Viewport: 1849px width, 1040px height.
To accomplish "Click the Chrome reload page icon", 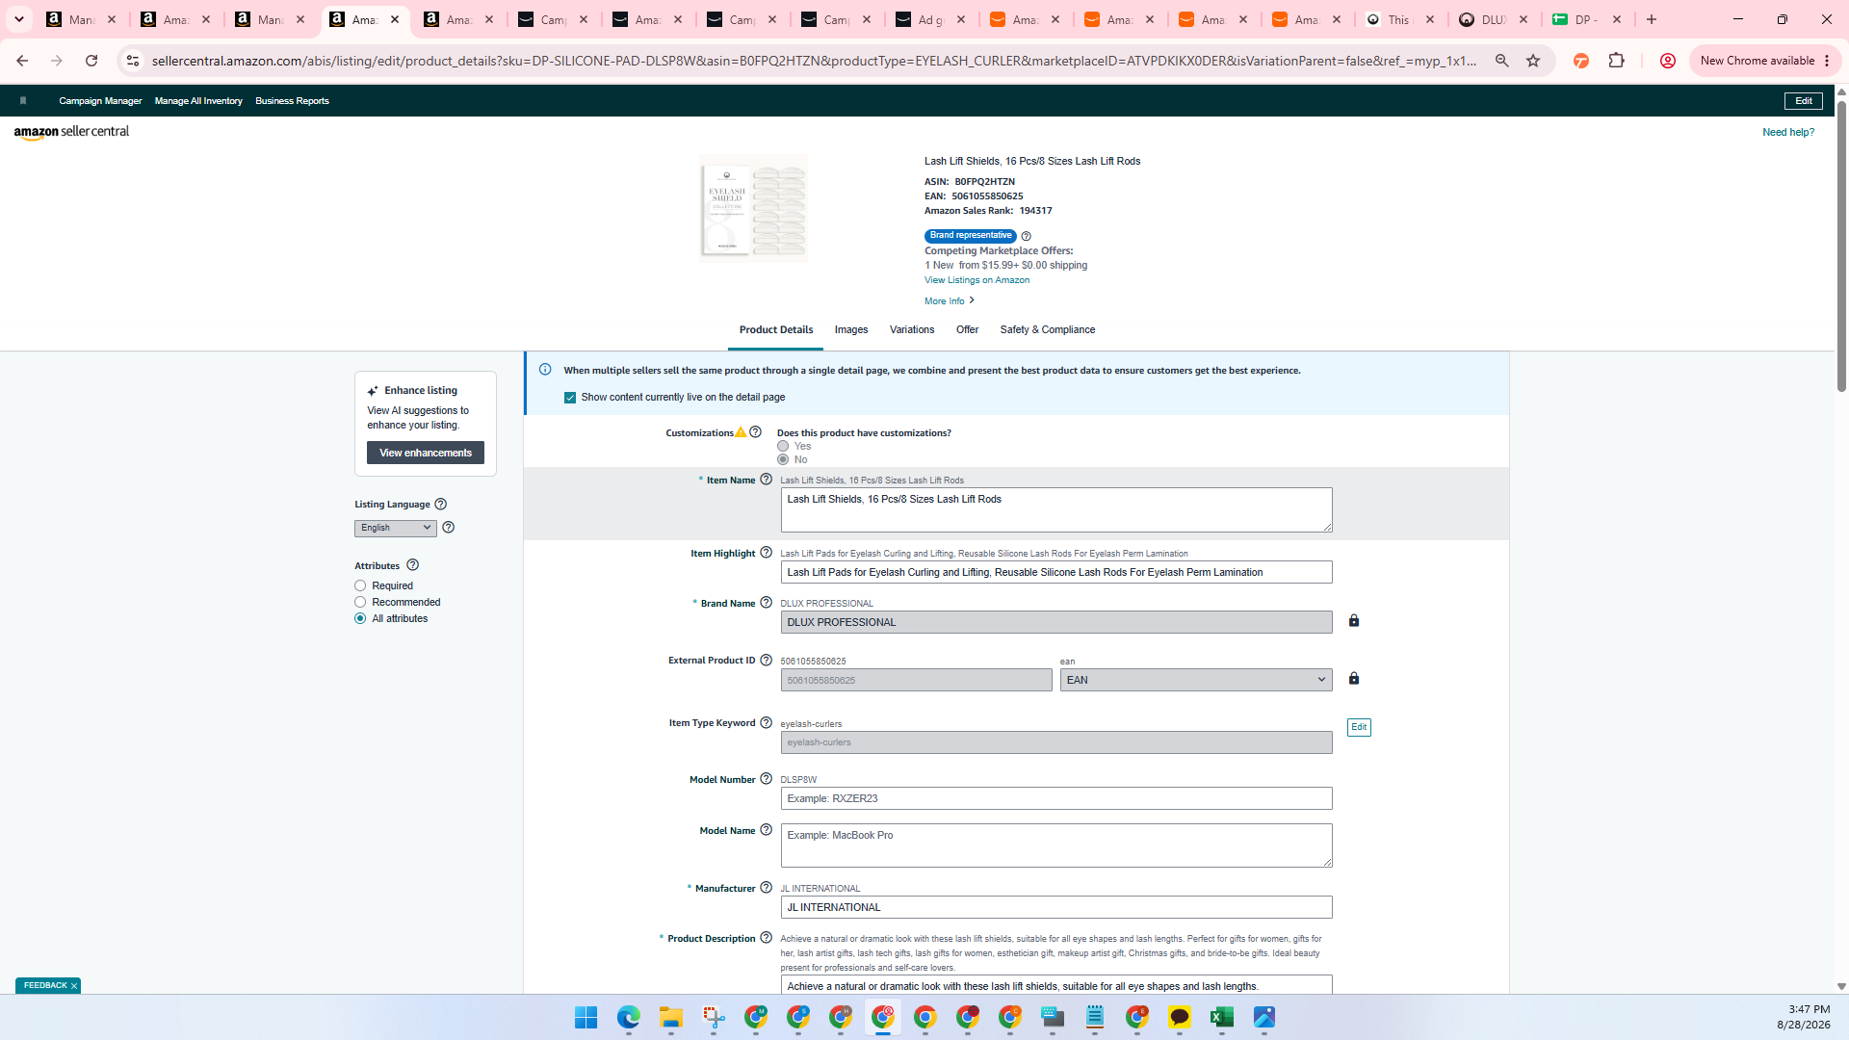I will tap(91, 61).
